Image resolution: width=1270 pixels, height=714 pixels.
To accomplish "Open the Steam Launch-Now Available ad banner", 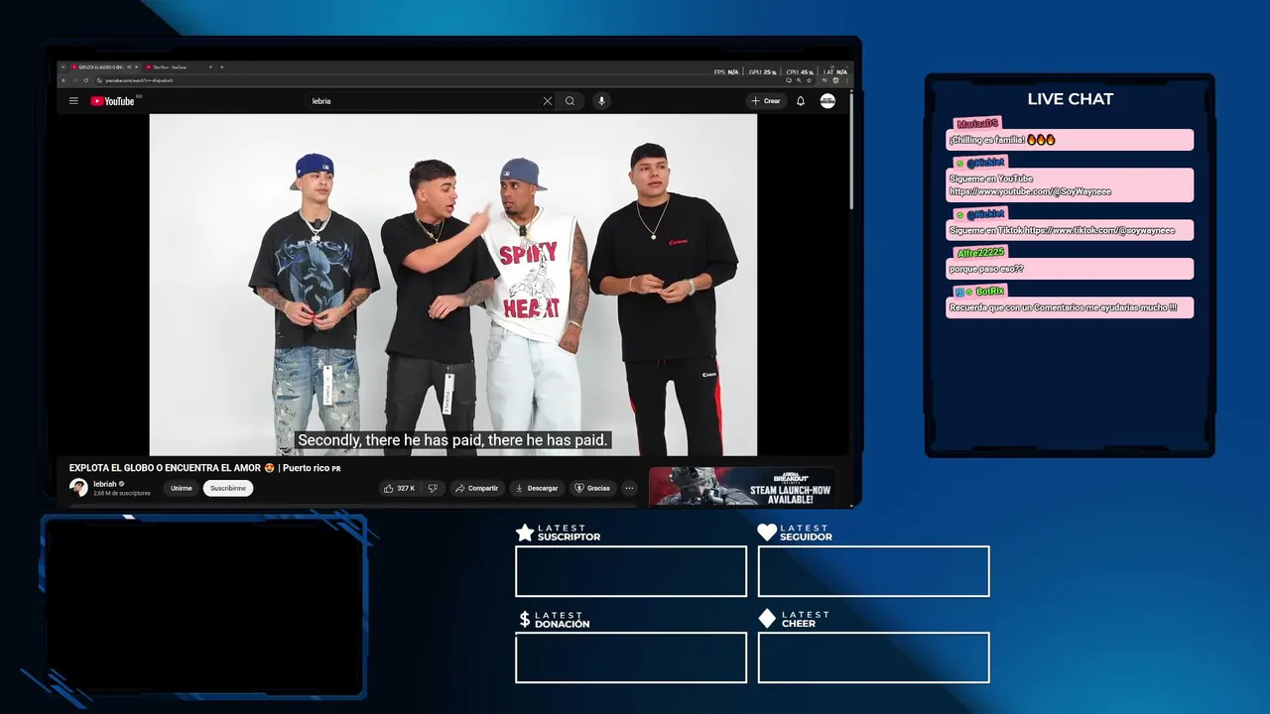I will (x=742, y=487).
